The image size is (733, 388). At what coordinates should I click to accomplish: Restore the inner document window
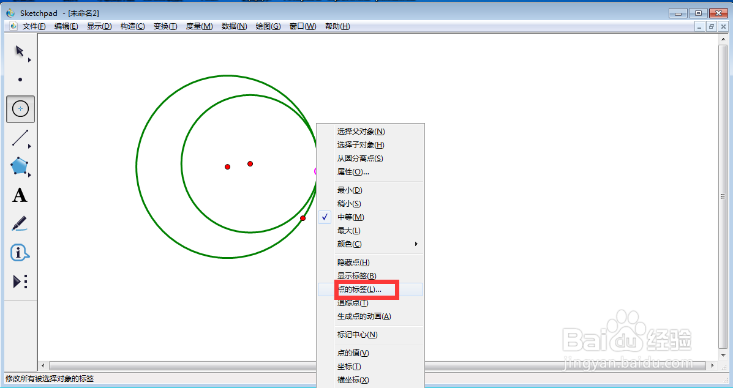712,26
